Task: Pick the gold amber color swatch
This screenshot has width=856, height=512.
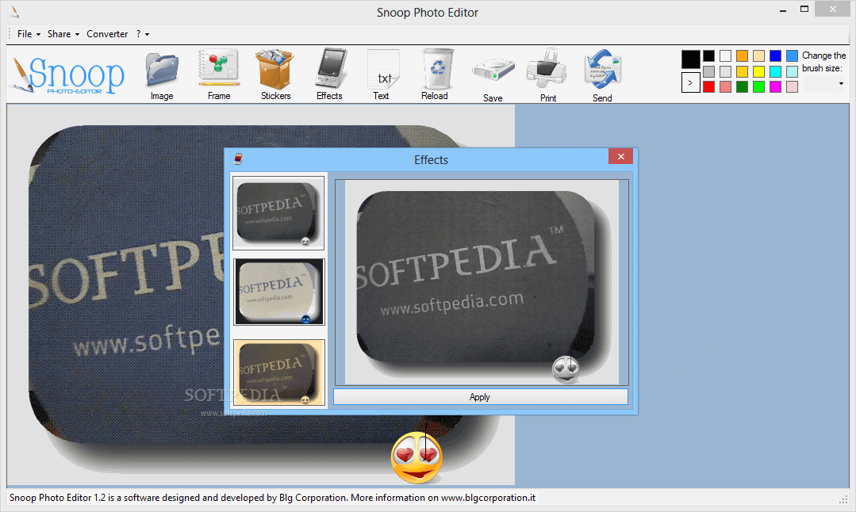Action: click(742, 71)
